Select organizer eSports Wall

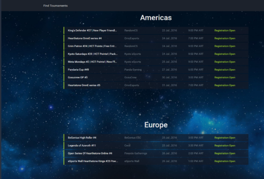132,161
